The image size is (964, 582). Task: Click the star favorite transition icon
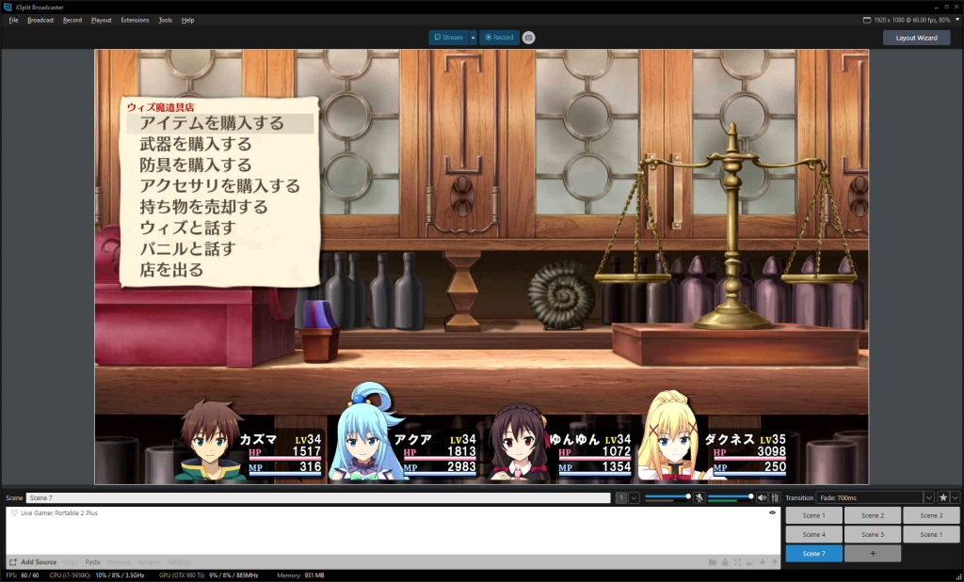(x=943, y=498)
